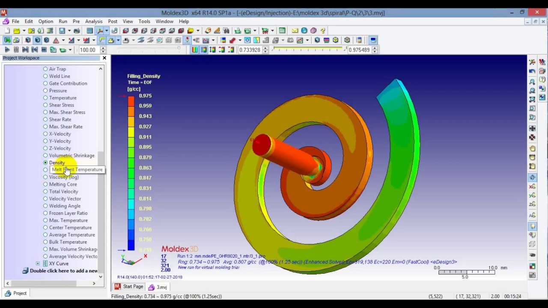Image resolution: width=548 pixels, height=308 pixels.
Task: Click the X-axis rotate icon
Action: 532,187
